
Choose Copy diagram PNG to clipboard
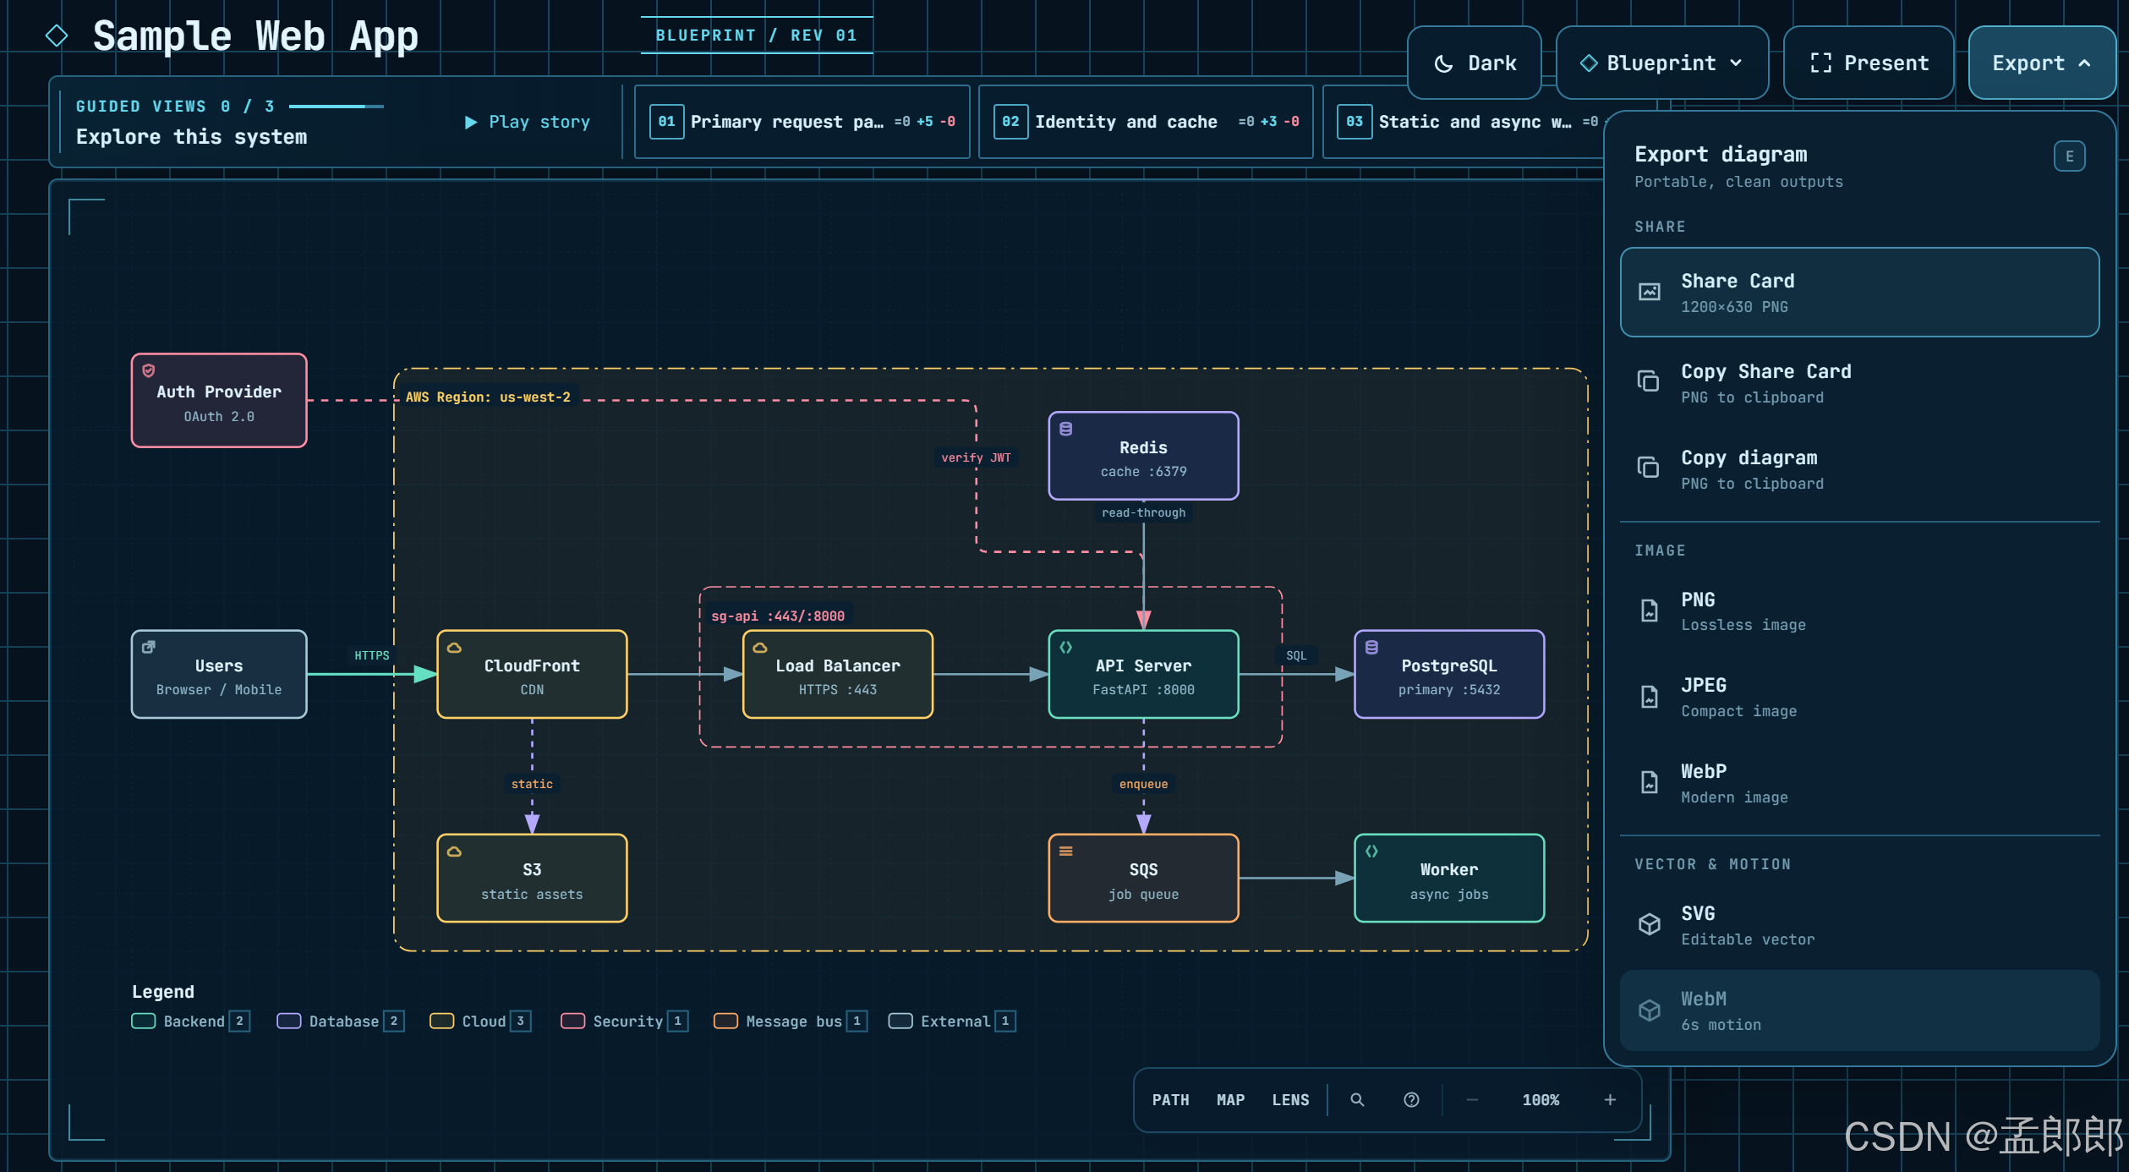pyautogui.click(x=1859, y=469)
